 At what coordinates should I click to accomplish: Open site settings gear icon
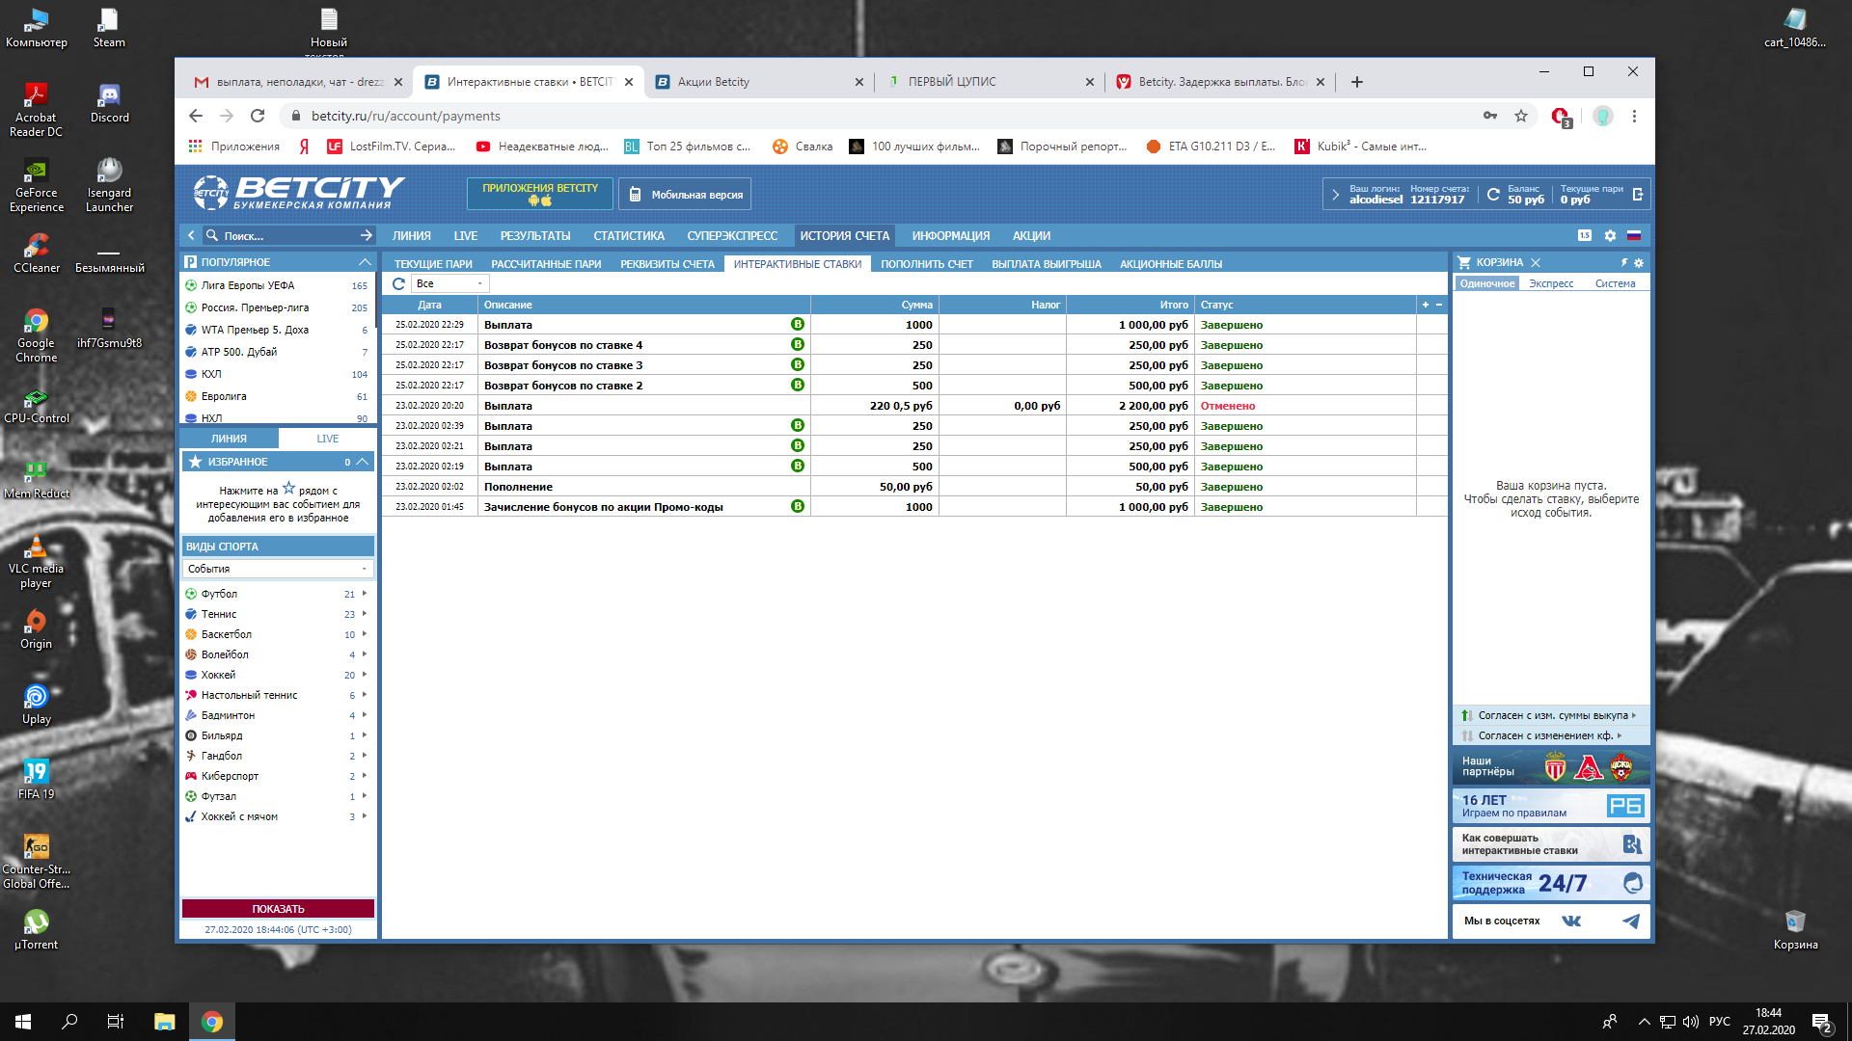click(1610, 235)
